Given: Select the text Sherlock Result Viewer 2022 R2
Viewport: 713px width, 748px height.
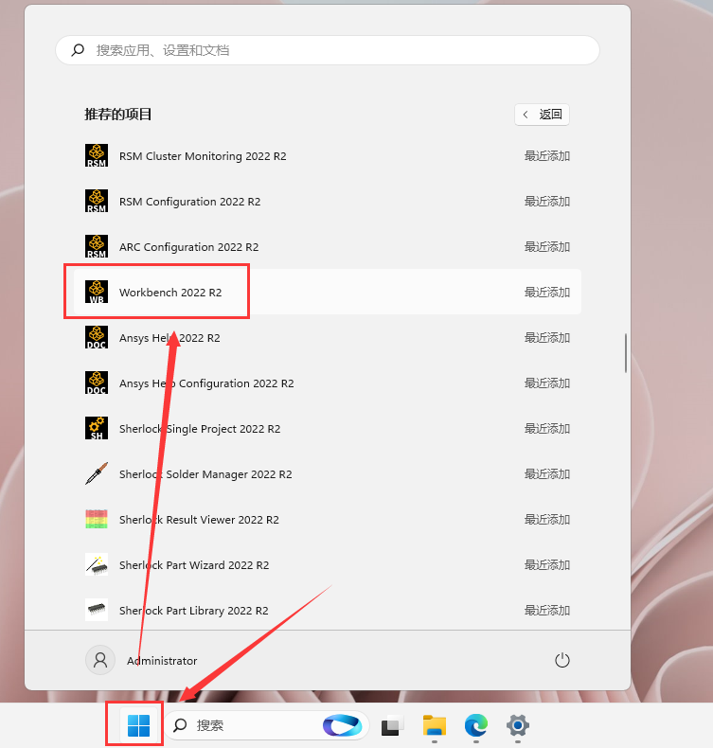Looking at the screenshot, I should pyautogui.click(x=199, y=520).
